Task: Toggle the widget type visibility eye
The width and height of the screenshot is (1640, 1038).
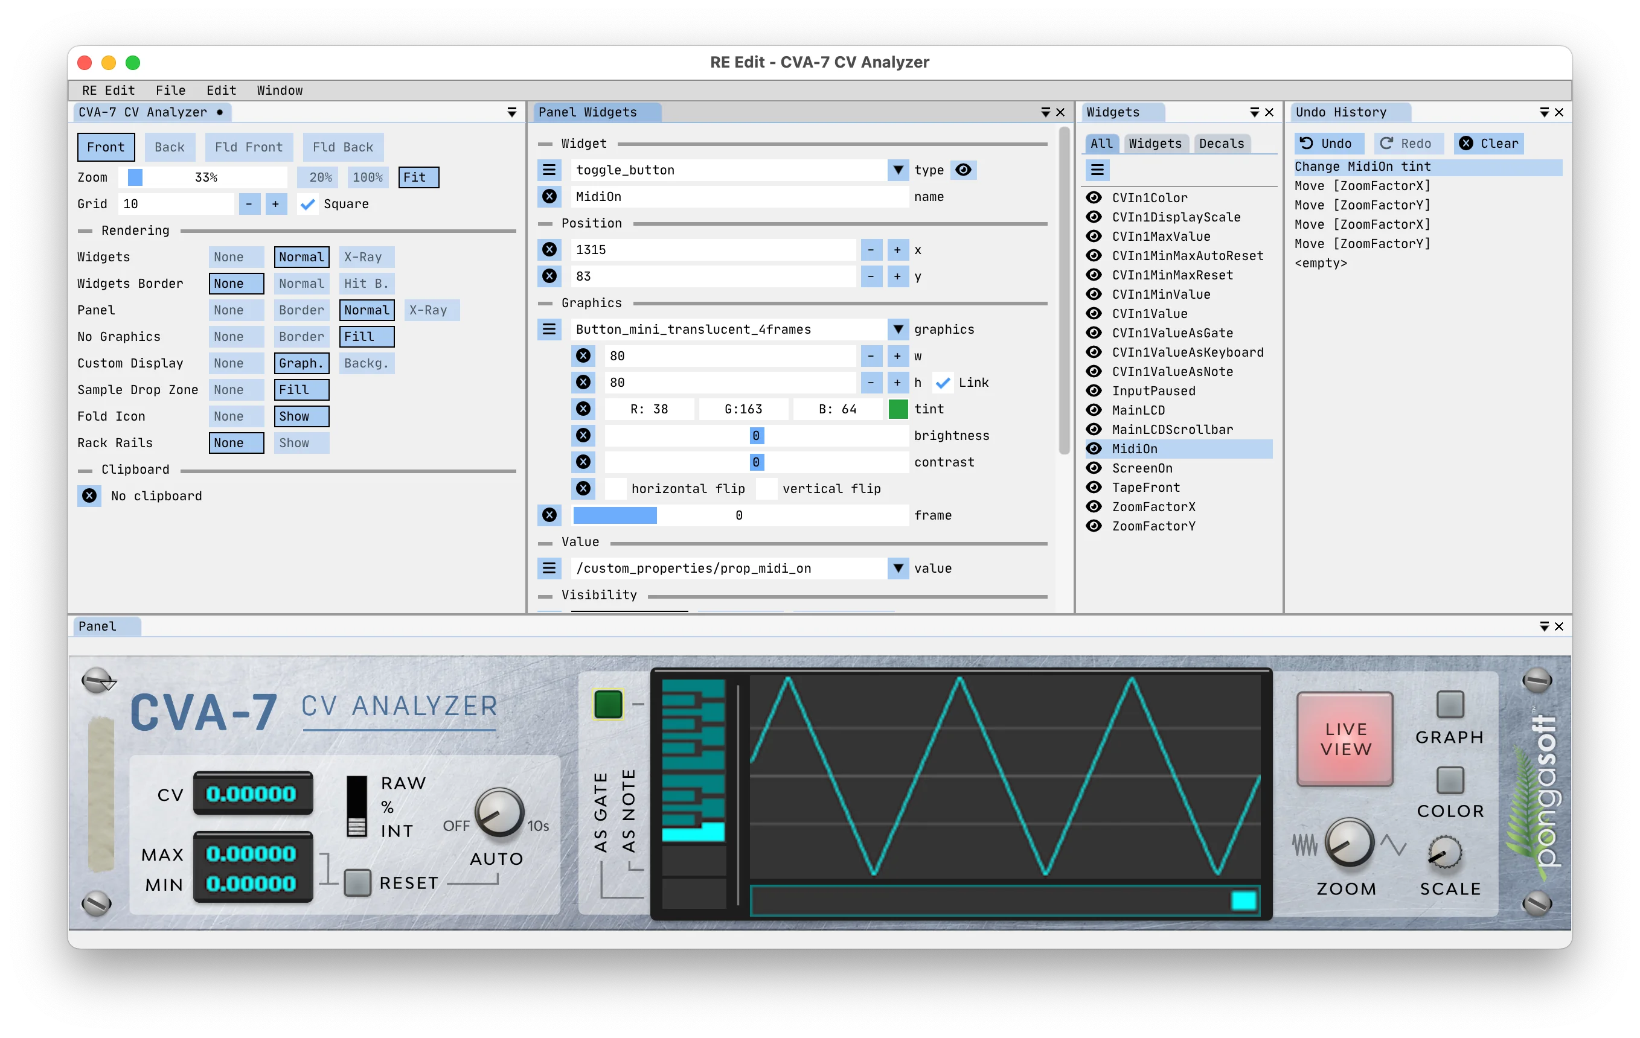Action: 963,170
